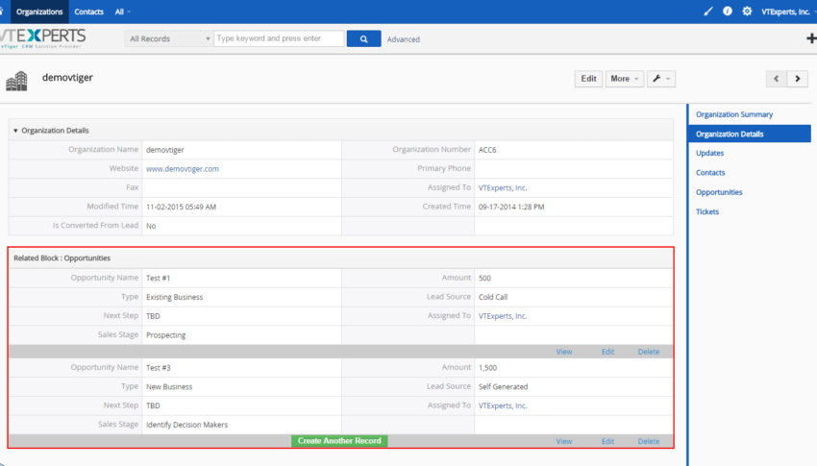View the Test #3 opportunity
The height and width of the screenshot is (466, 817).
coord(564,441)
